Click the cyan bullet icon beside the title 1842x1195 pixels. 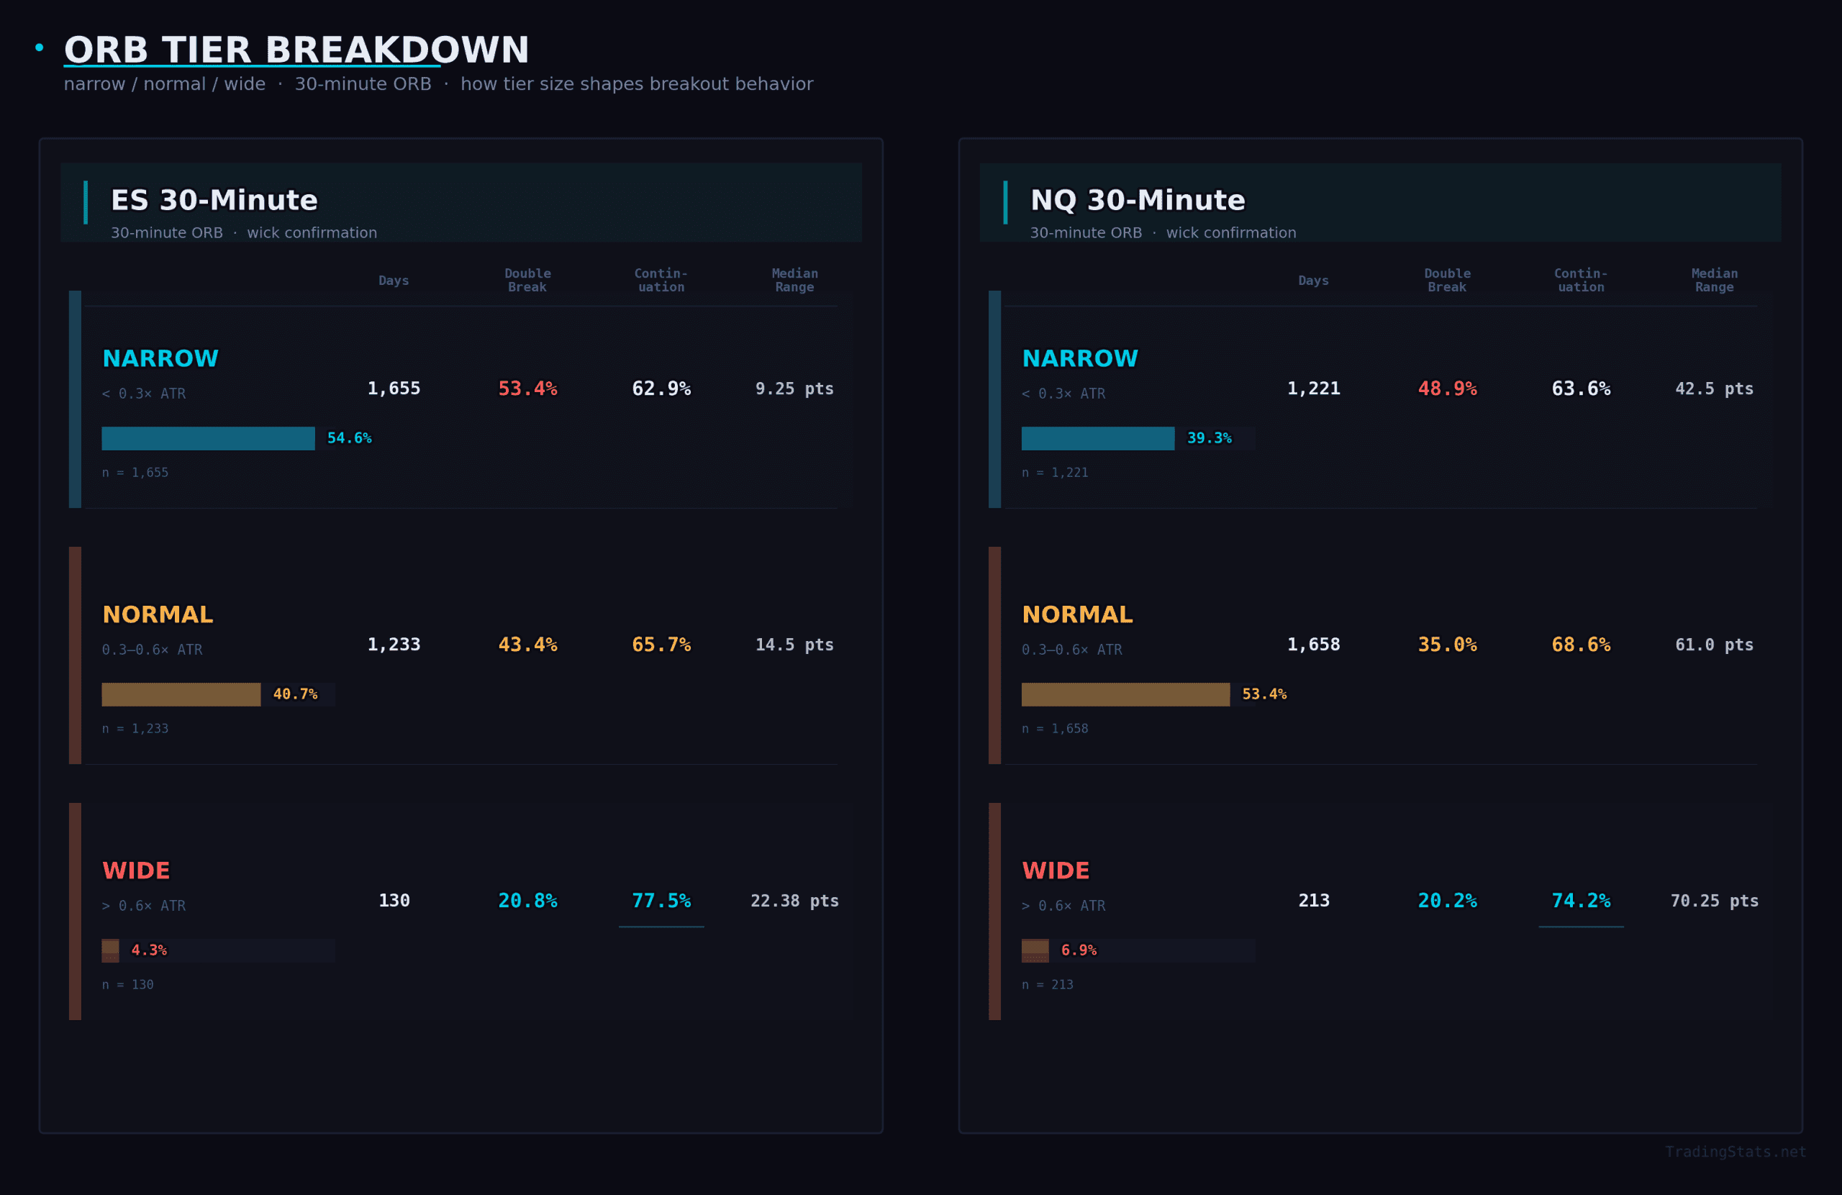coord(38,47)
